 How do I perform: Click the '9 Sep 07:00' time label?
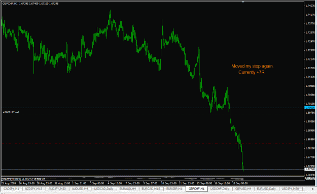point(150,183)
